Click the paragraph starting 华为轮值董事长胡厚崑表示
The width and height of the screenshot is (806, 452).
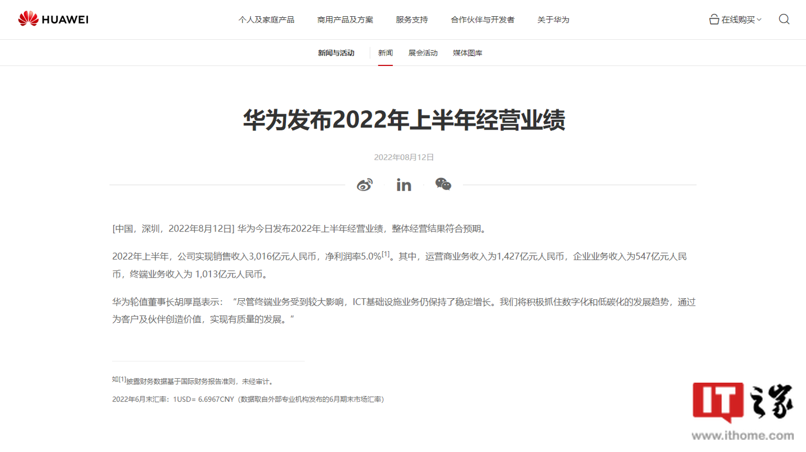[x=404, y=310]
